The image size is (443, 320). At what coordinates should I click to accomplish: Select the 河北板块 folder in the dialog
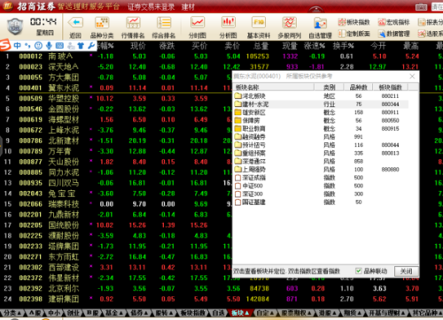tap(250, 96)
